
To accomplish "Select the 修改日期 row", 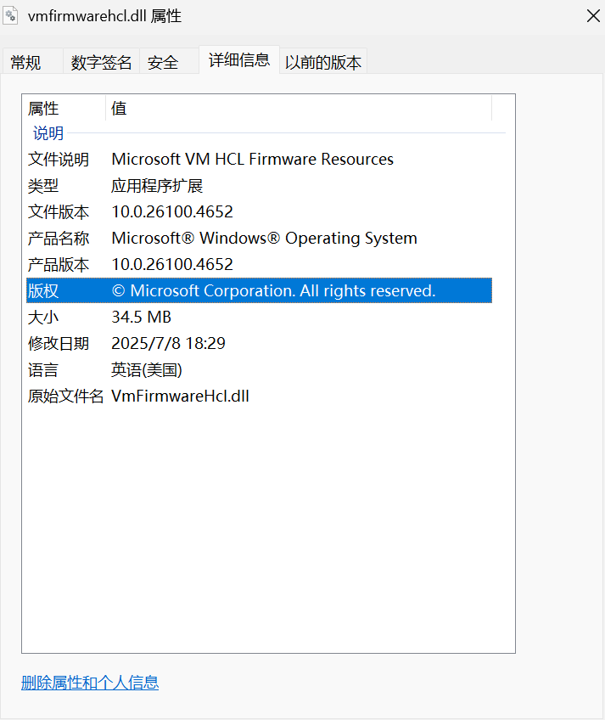I will coord(58,343).
